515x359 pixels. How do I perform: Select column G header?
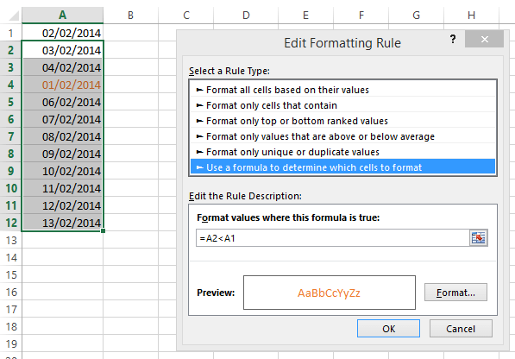click(x=416, y=16)
